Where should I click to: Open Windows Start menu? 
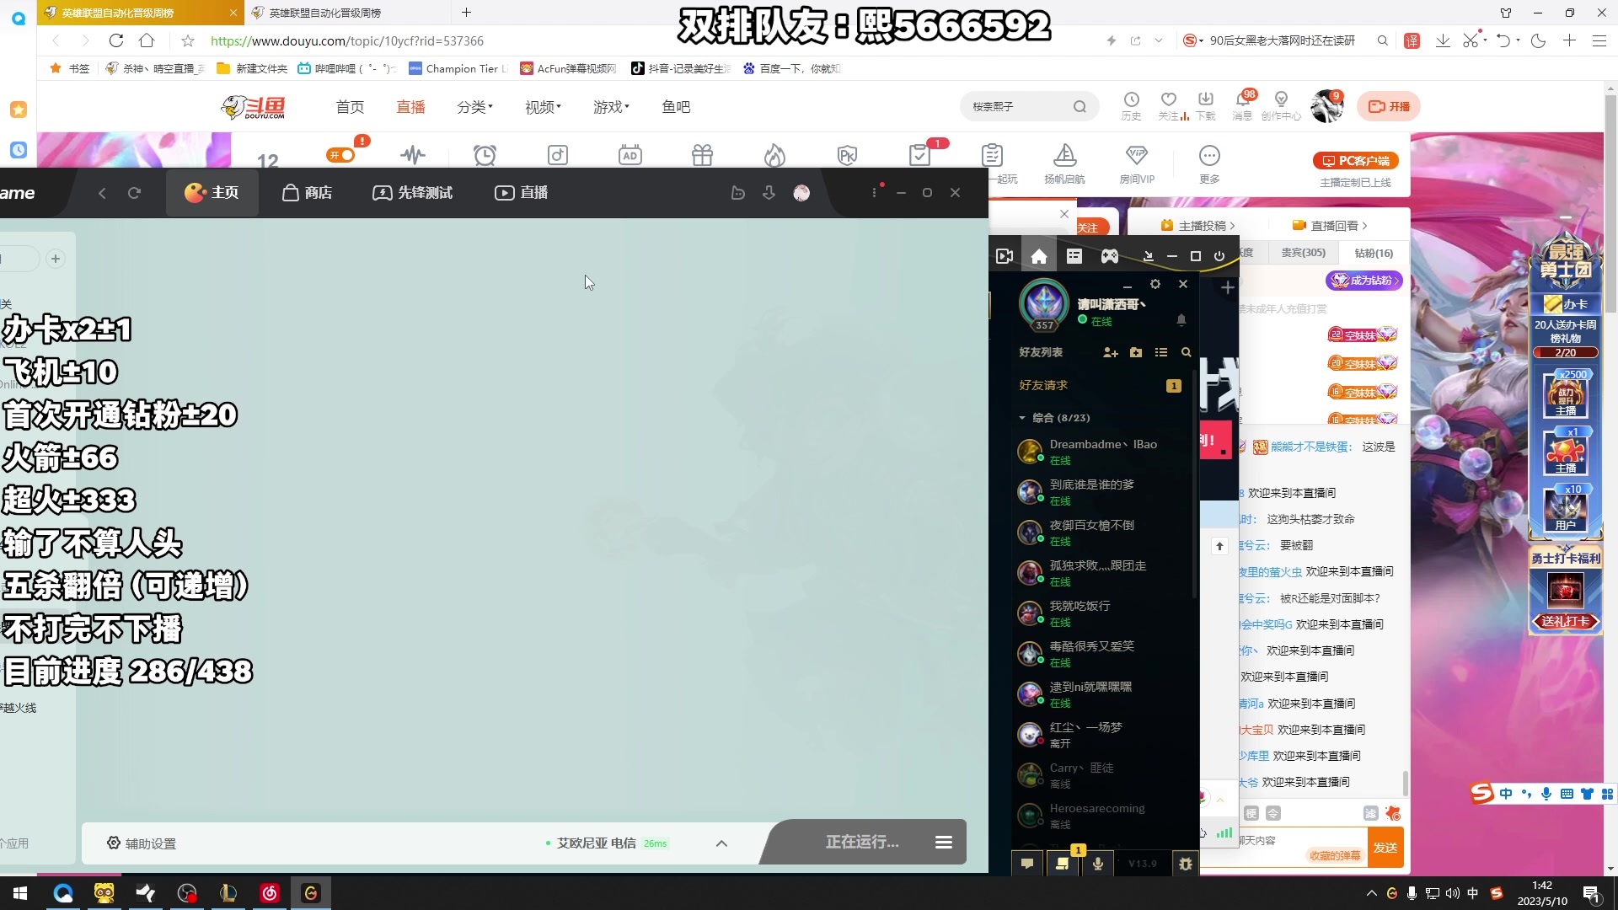coord(20,893)
